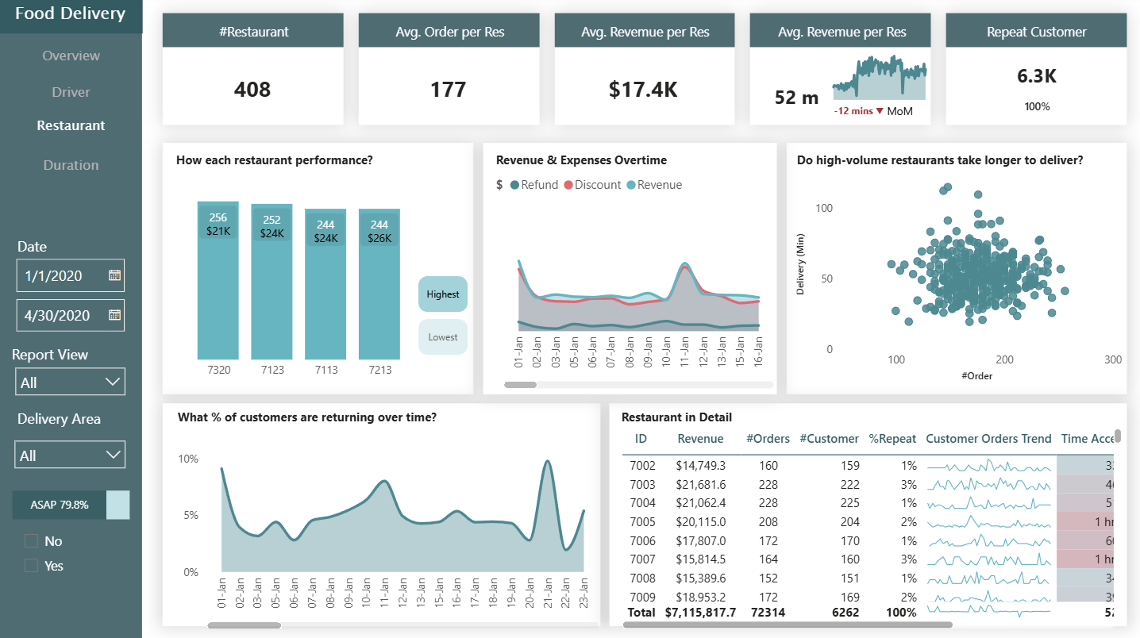Click the Revenue legend marker

click(630, 185)
